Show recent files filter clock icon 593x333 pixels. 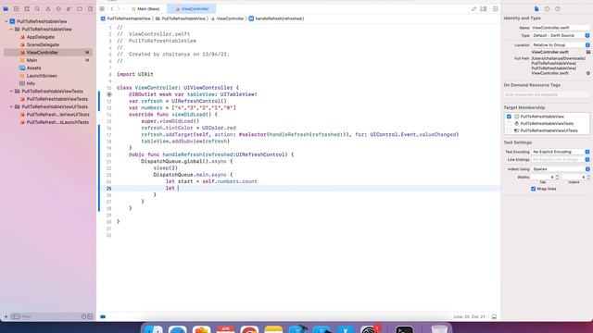(83, 316)
